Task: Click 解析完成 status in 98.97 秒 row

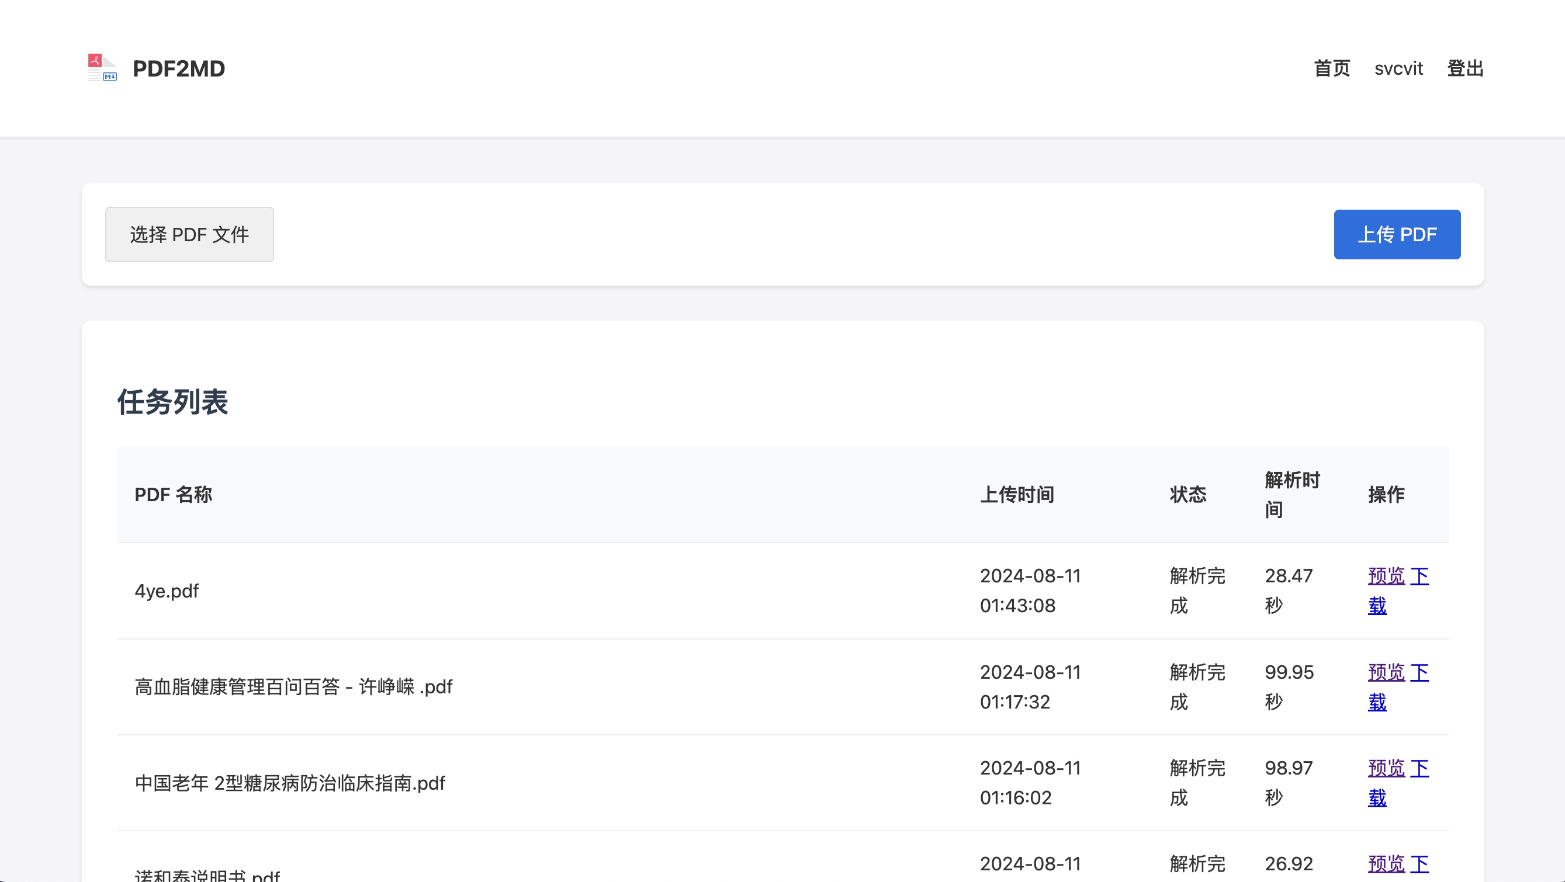Action: (x=1197, y=783)
